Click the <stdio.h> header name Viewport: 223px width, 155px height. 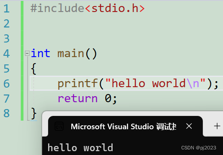pyautogui.click(x=115, y=8)
